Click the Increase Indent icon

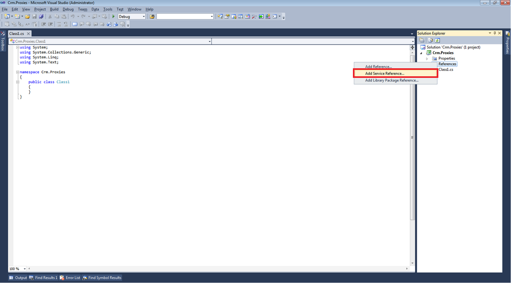(x=50, y=24)
